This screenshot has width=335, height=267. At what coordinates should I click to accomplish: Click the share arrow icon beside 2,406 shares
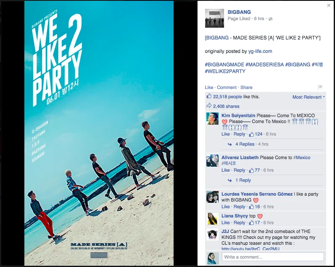point(209,105)
